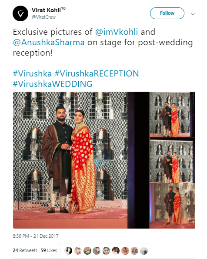
Task: Follow the Virat Kohli account
Action: [x=167, y=13]
